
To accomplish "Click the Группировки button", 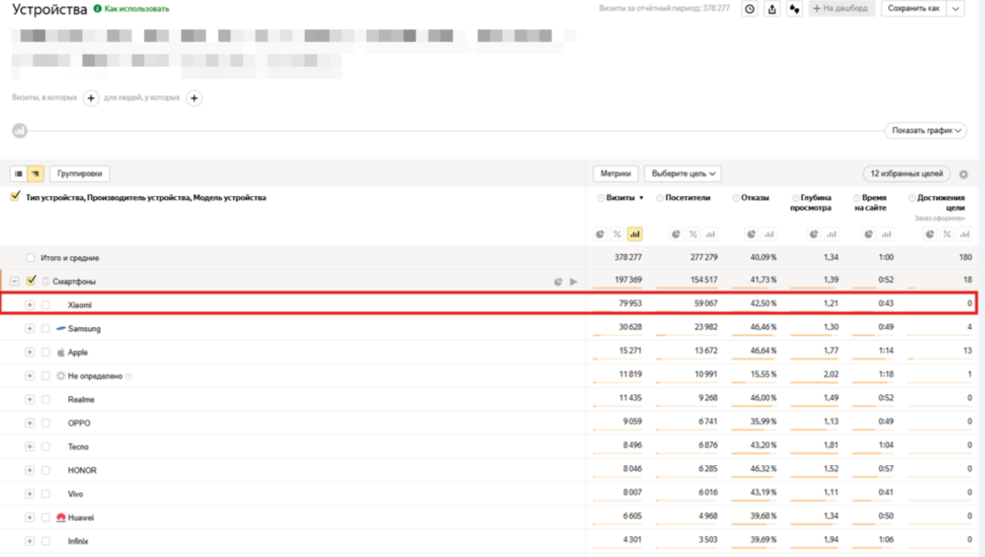I will pos(80,174).
